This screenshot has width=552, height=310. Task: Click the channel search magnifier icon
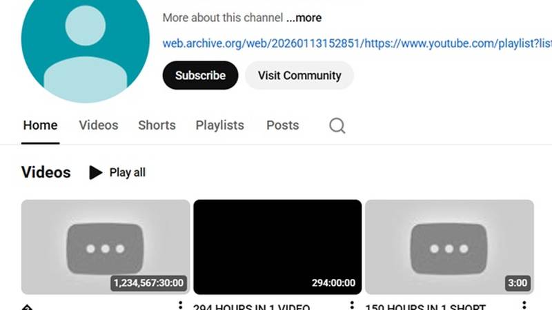click(337, 125)
